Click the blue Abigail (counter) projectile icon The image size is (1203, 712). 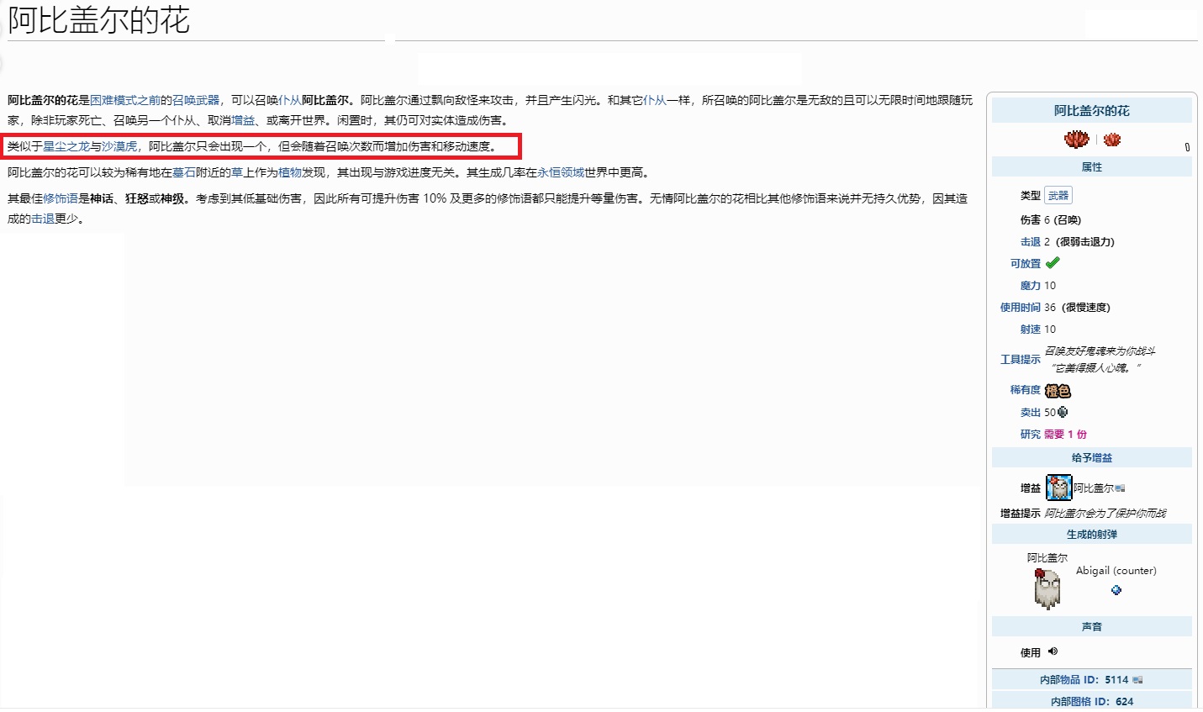[1116, 590]
